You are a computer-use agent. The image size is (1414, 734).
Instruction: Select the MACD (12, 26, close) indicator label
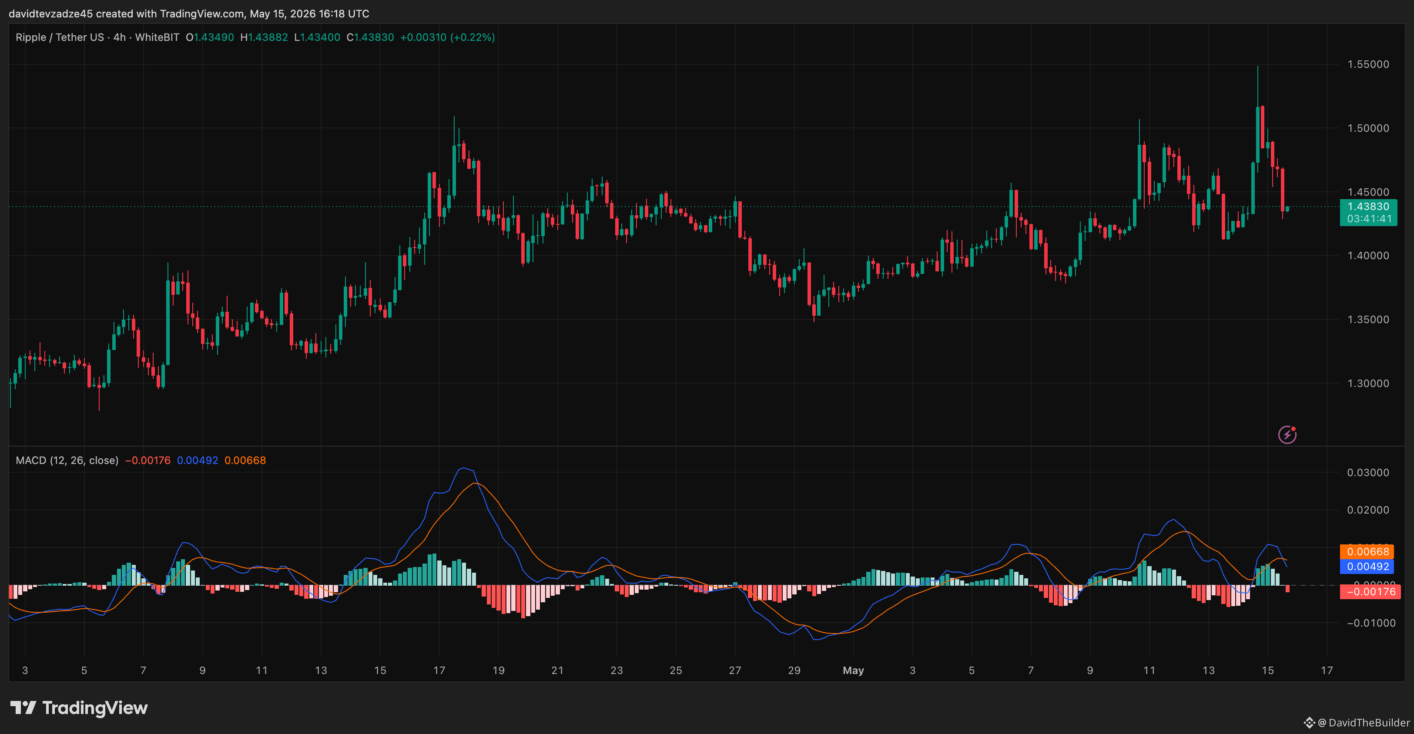coord(67,460)
